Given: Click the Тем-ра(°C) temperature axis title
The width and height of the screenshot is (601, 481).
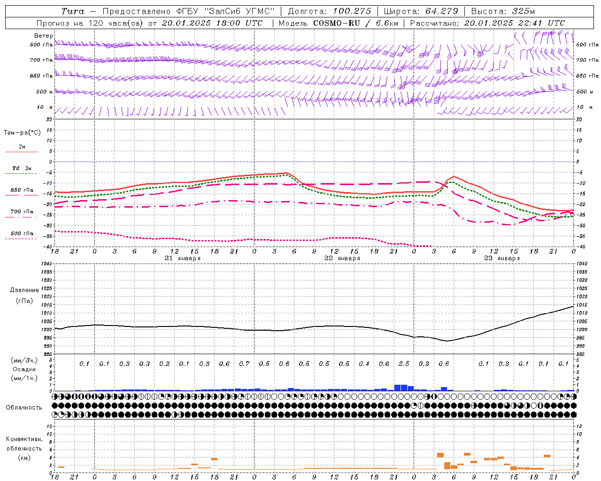Looking at the screenshot, I should (23, 133).
